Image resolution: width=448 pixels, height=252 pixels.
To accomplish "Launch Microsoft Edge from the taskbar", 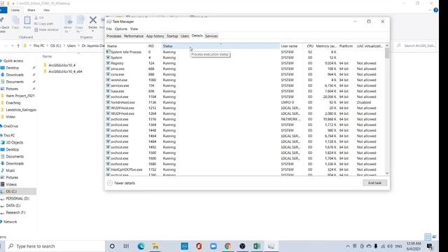I will (x=141, y=246).
